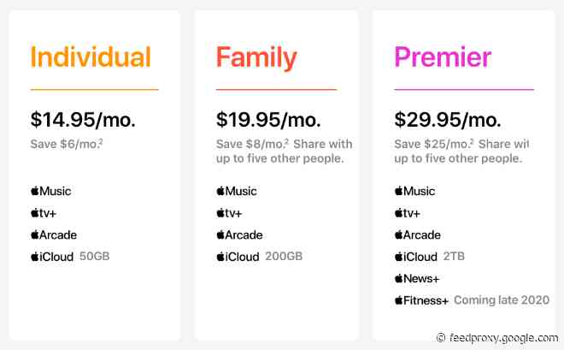Click the Apple Music icon in Family plan
This screenshot has width=564, height=350.
click(236, 191)
